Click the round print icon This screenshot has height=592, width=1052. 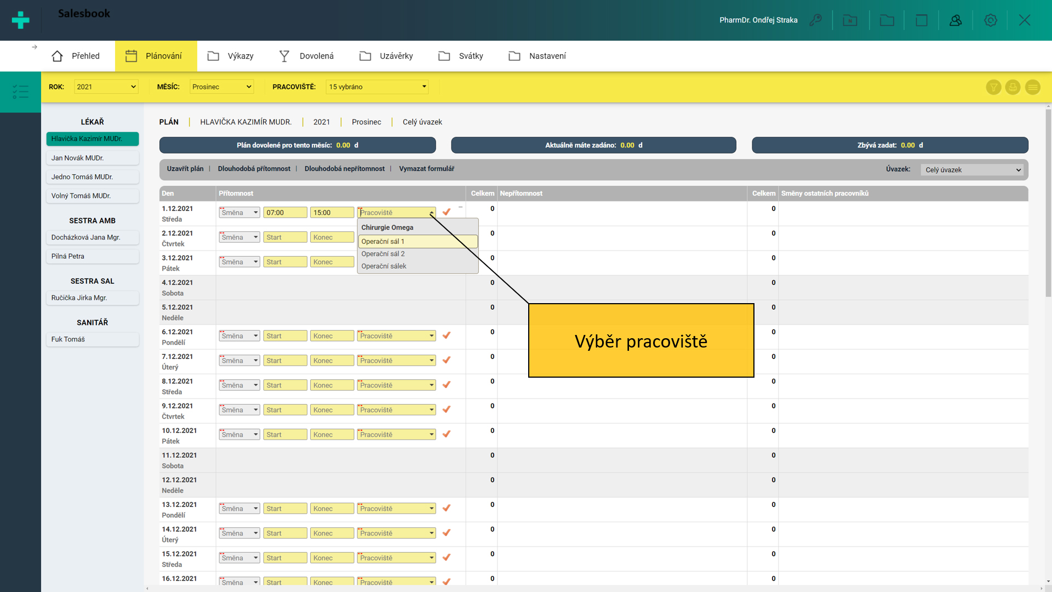tap(1013, 87)
